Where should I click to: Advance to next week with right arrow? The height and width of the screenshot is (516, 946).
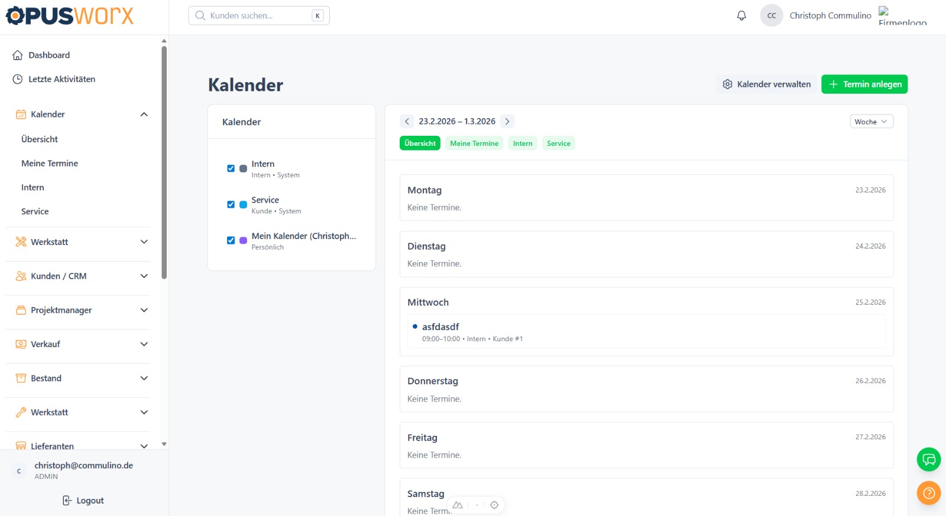point(507,122)
